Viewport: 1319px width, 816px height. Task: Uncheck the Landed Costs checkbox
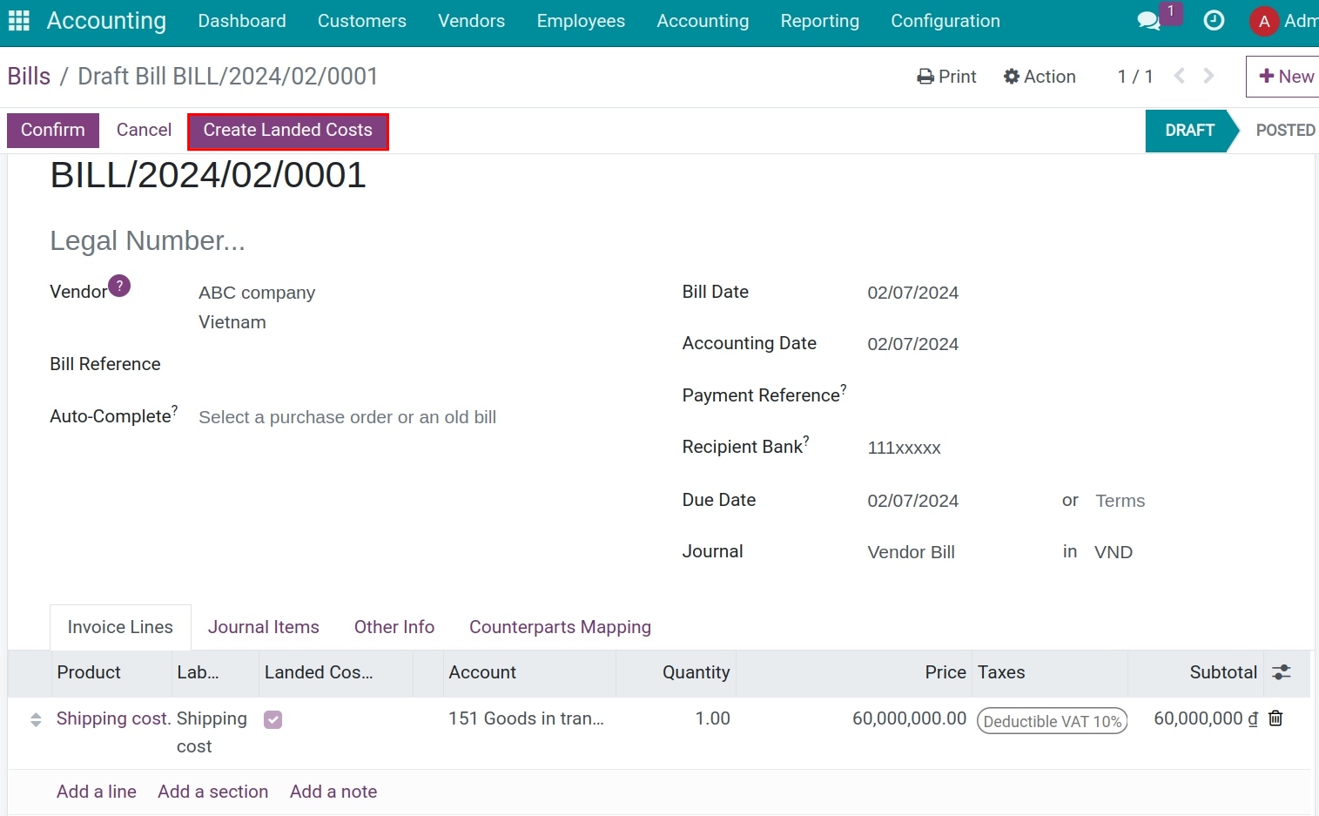pyautogui.click(x=273, y=719)
